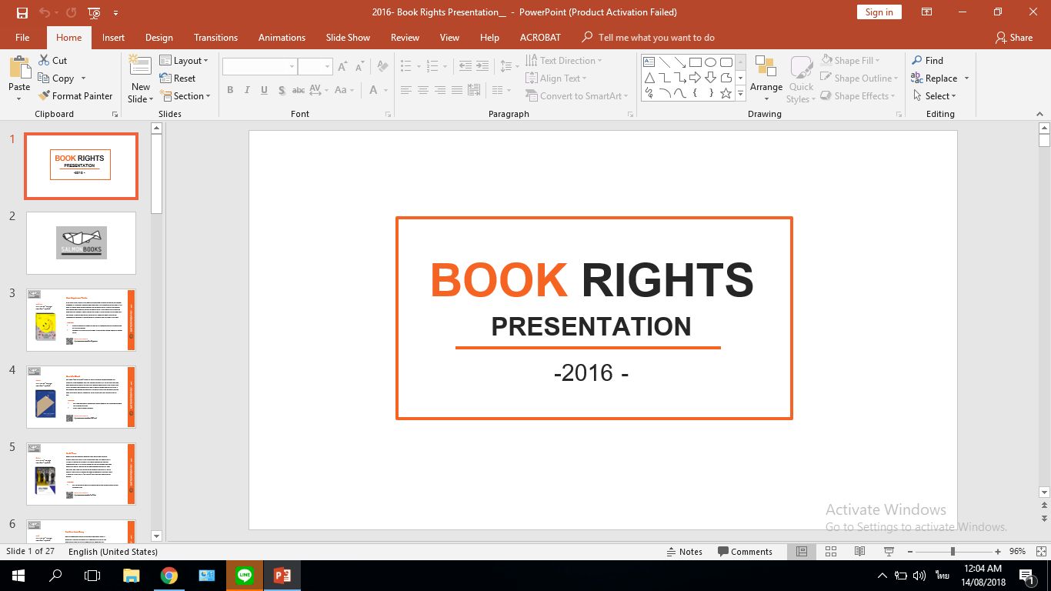Toggle Italic text formatting
Screen dimensions: 1051x591
tap(247, 91)
